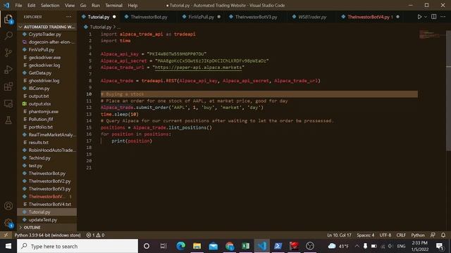Open geckodriver.log in the explorer
Image resolution: width=451 pixels, height=253 pixels.
click(x=44, y=65)
